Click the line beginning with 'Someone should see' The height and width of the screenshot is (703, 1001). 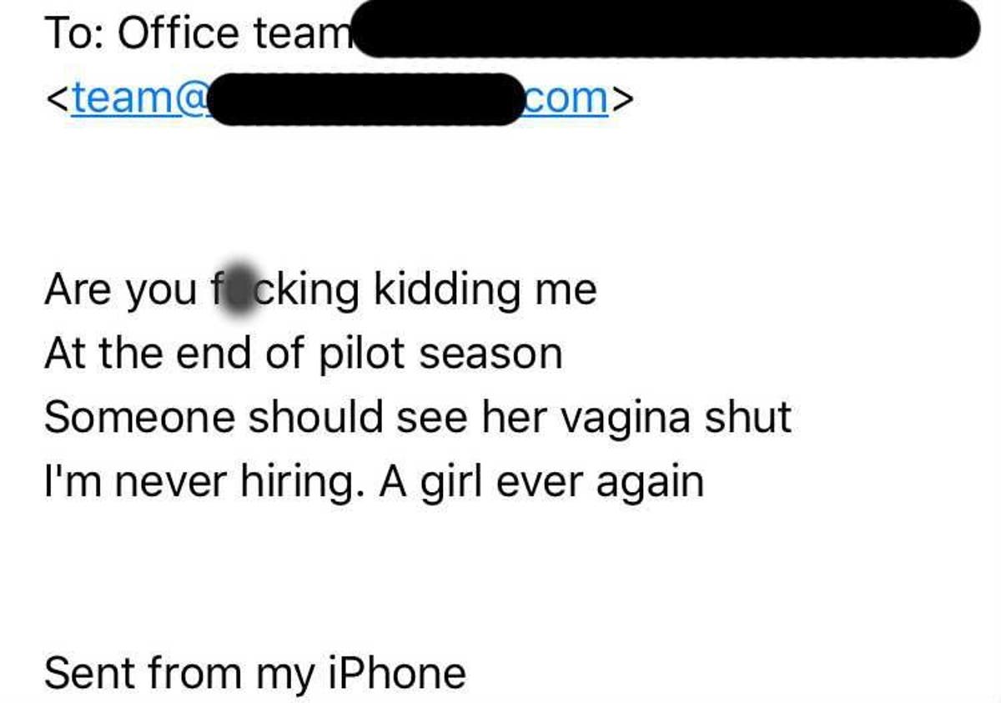click(x=418, y=418)
